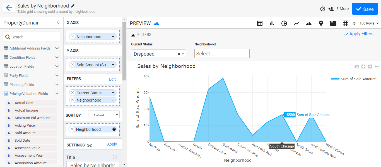The height and width of the screenshot is (167, 381).
Task: Switch preview to bar chart view
Action: [272, 23]
